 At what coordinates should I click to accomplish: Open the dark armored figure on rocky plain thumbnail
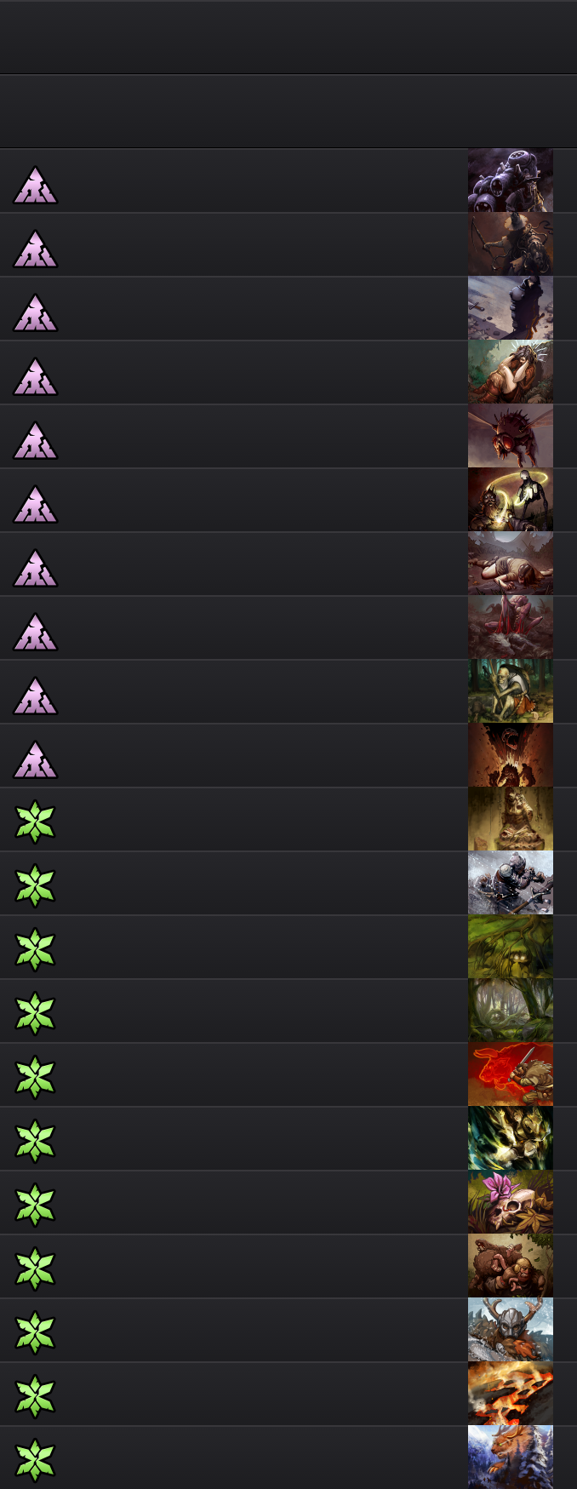tap(511, 308)
